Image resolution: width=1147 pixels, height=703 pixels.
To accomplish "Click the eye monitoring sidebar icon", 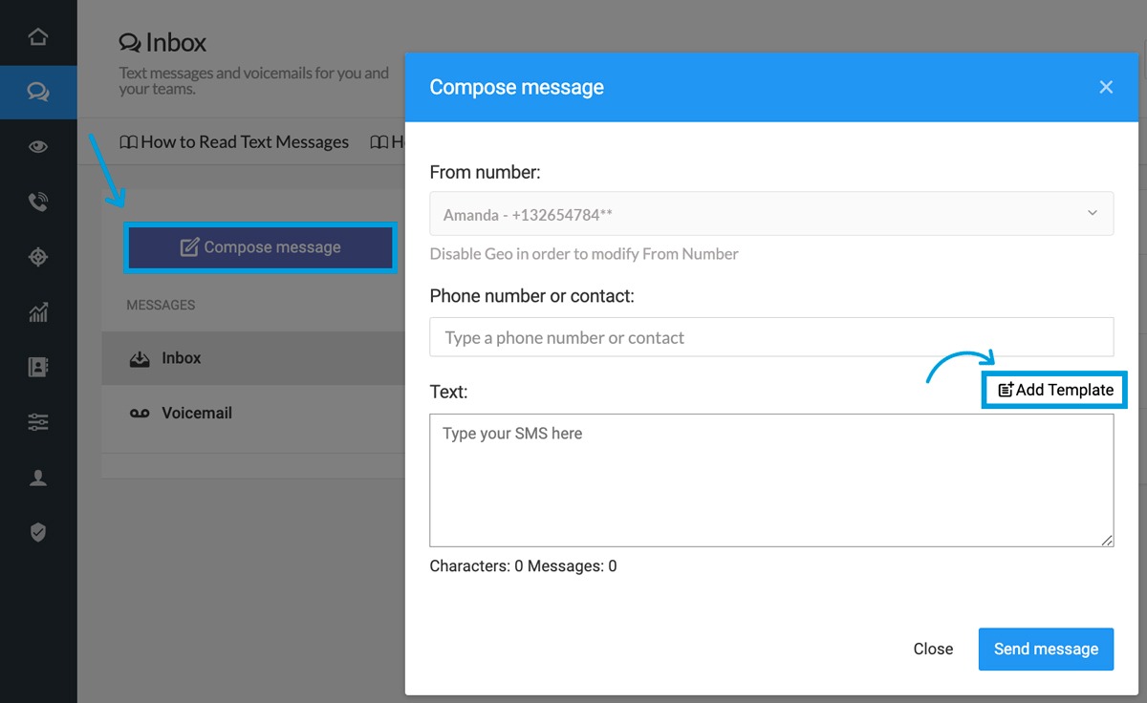I will point(38,147).
